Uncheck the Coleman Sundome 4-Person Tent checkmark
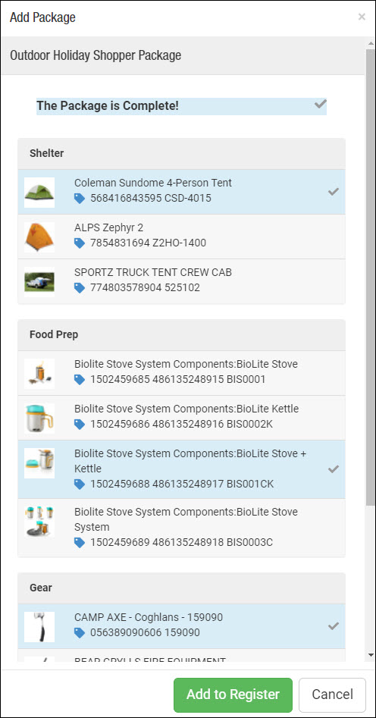 coord(334,192)
